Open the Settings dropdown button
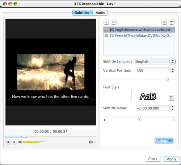181x165 pixels. [164, 140]
